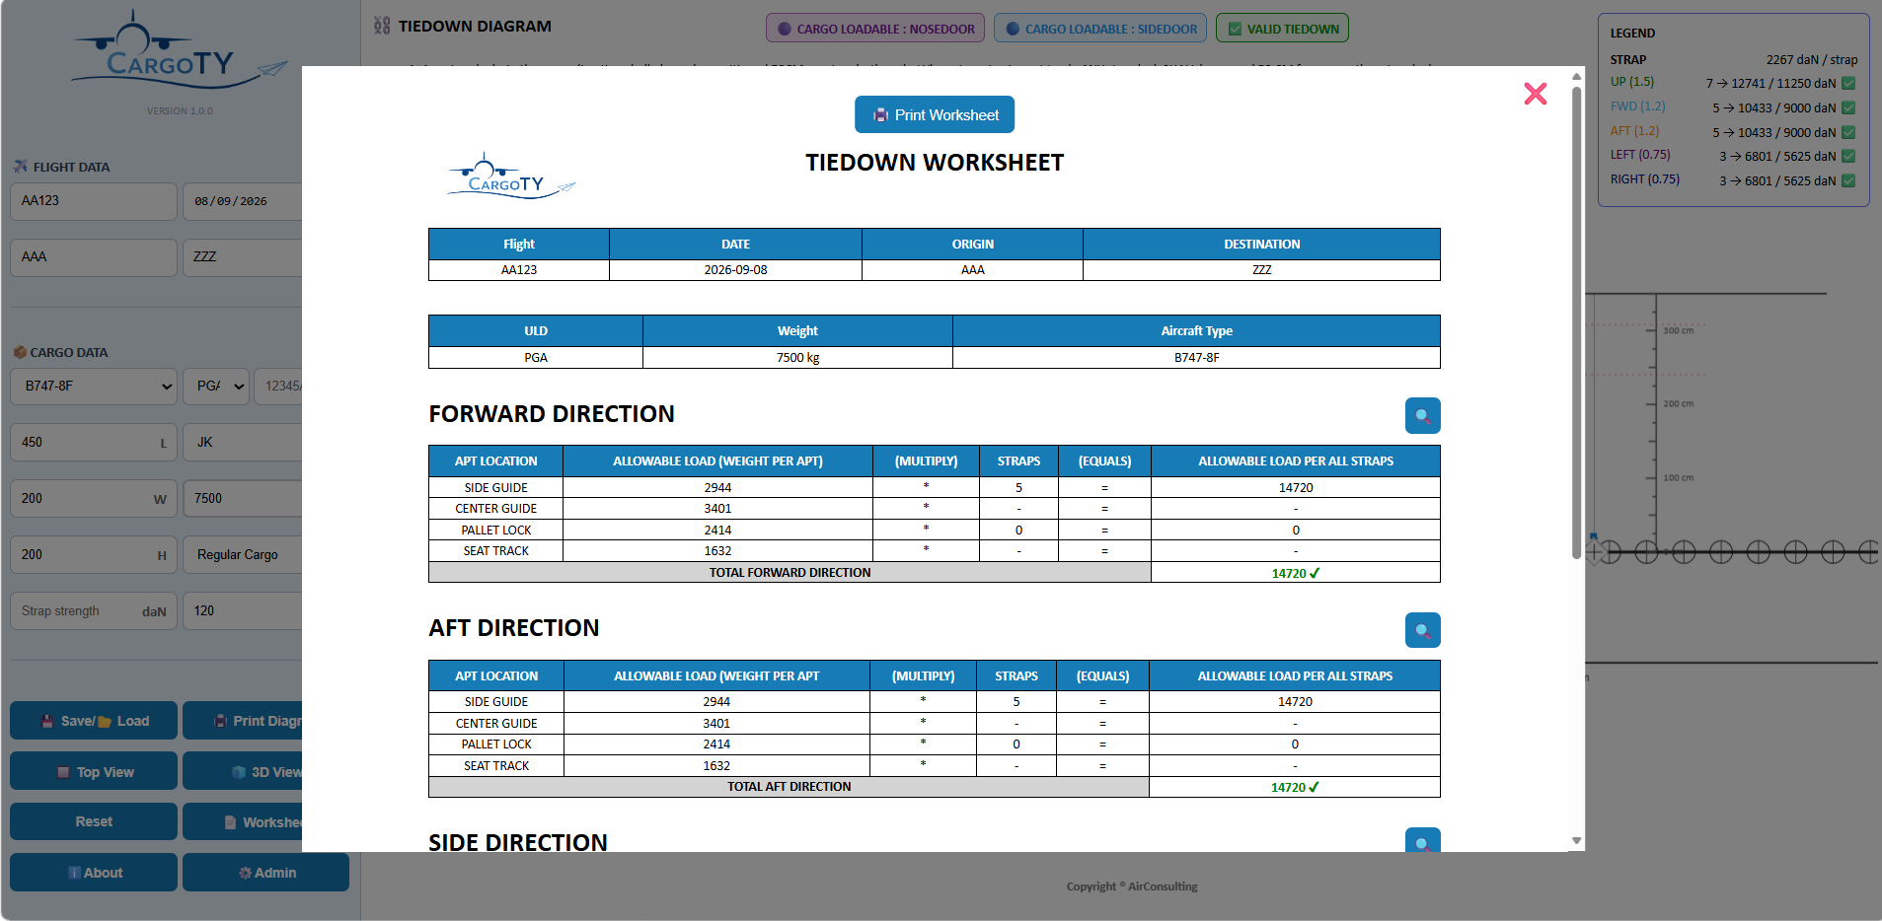Click the 7500 kg weight cell
The image size is (1882, 921).
(x=797, y=358)
